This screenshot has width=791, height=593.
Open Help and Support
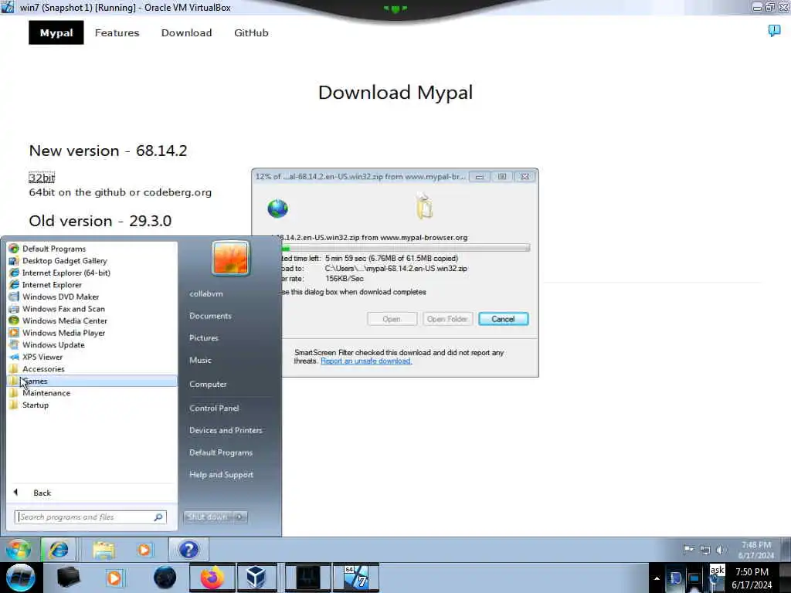click(x=221, y=475)
